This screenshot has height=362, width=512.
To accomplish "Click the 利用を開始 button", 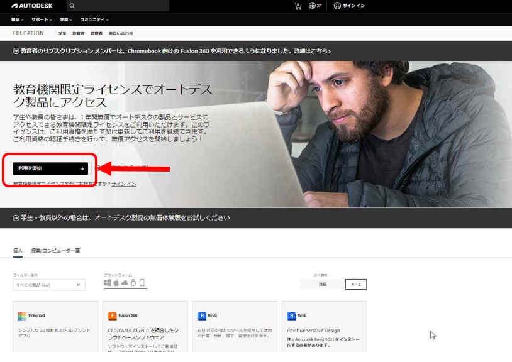I will click(x=50, y=168).
